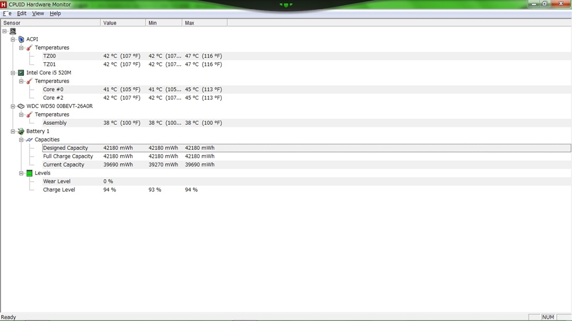572x321 pixels.
Task: Click the Max column header
Action: point(204,23)
